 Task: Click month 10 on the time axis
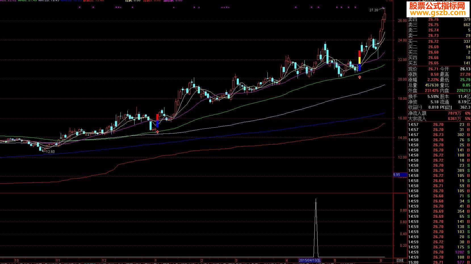(17, 260)
